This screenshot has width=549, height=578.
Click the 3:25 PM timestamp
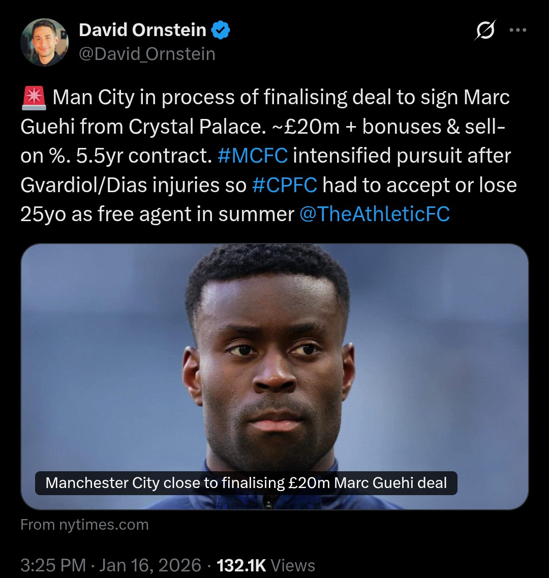tap(53, 565)
